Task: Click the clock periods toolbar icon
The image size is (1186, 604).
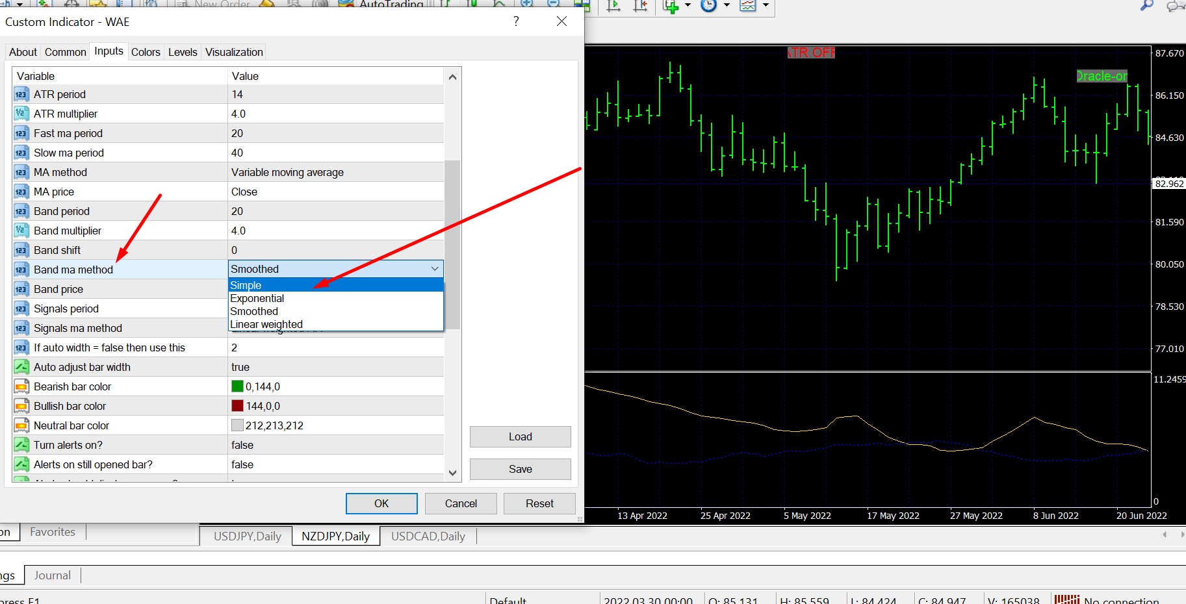Action: pyautogui.click(x=708, y=6)
